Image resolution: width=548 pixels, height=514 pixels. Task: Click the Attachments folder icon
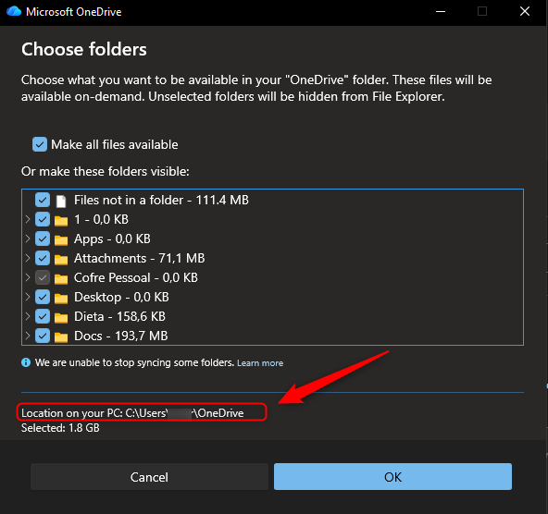tap(61, 259)
